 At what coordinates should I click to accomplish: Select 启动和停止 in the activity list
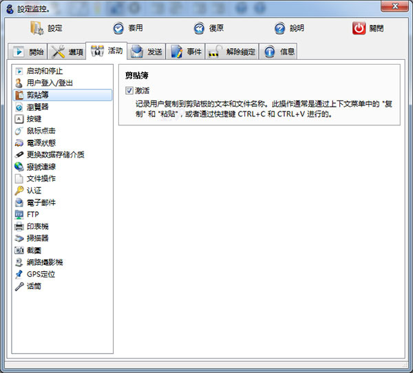click(x=62, y=71)
